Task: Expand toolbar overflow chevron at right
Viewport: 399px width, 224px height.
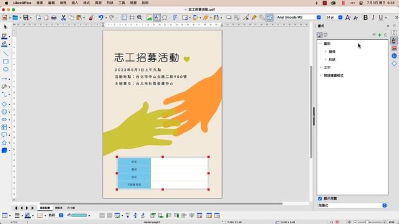Action: pyautogui.click(x=397, y=17)
